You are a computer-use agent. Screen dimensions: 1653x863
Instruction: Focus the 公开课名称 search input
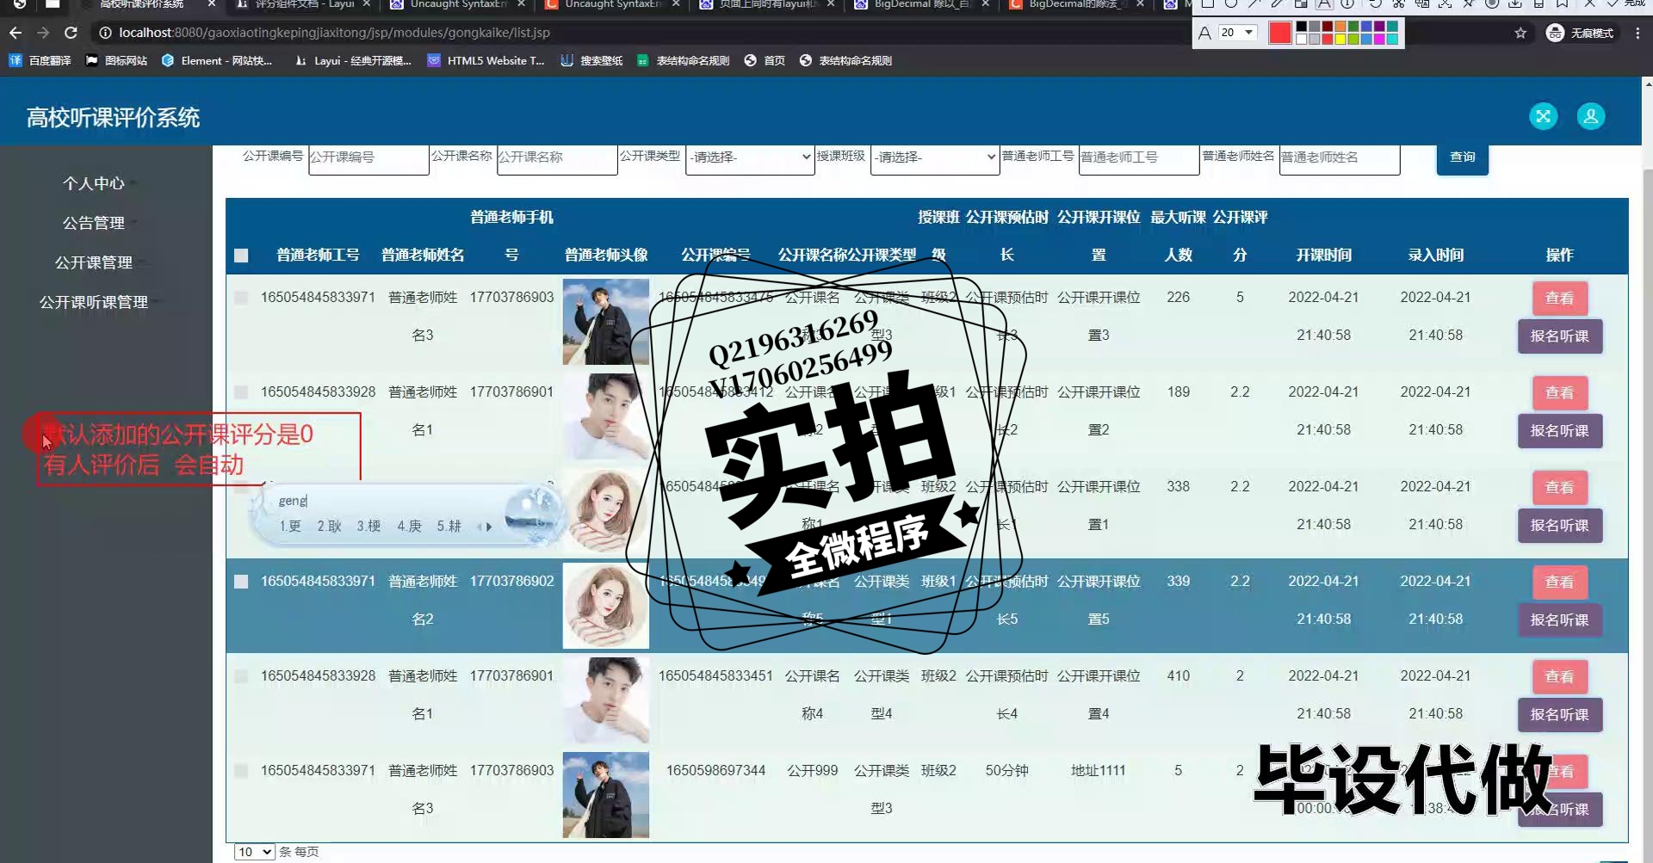click(x=557, y=157)
